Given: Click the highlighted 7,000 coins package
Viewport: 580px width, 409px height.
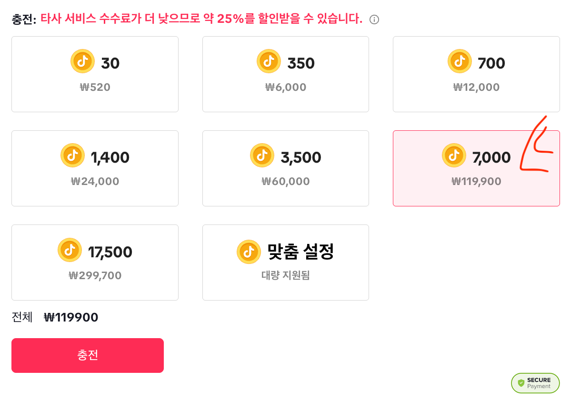Looking at the screenshot, I should (x=476, y=168).
